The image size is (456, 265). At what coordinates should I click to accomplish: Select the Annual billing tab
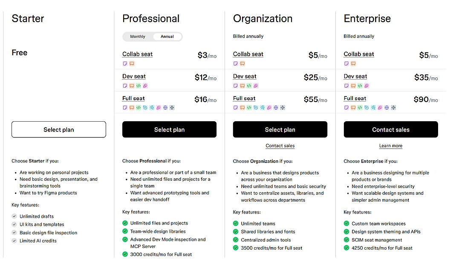pos(167,37)
